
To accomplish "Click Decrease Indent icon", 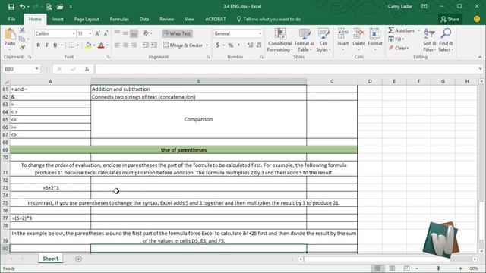I will 145,45.
